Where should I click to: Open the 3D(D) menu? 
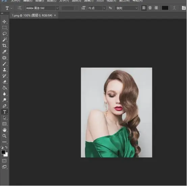coord(100,1)
